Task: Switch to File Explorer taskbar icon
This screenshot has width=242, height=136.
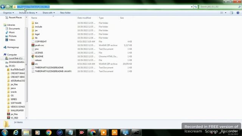Action: pos(26,133)
